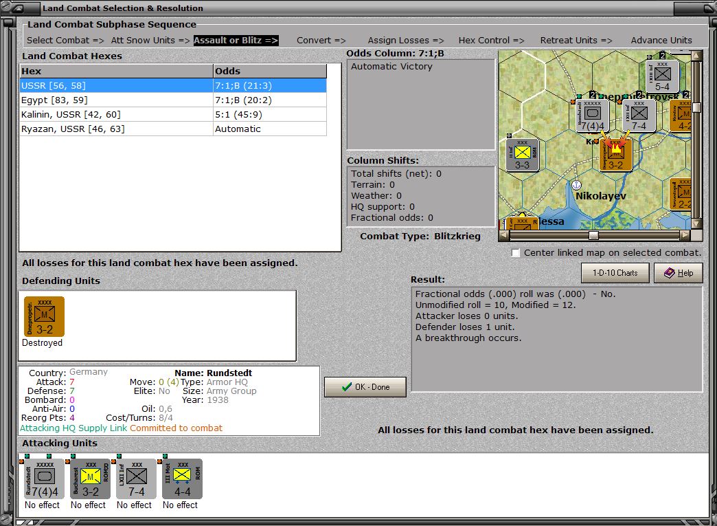Click Assign Losses subphase step
The image size is (717, 526).
[x=406, y=41]
